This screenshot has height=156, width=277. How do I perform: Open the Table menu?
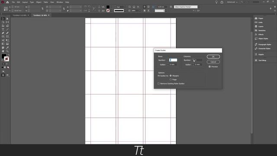pyautogui.click(x=45, y=2)
